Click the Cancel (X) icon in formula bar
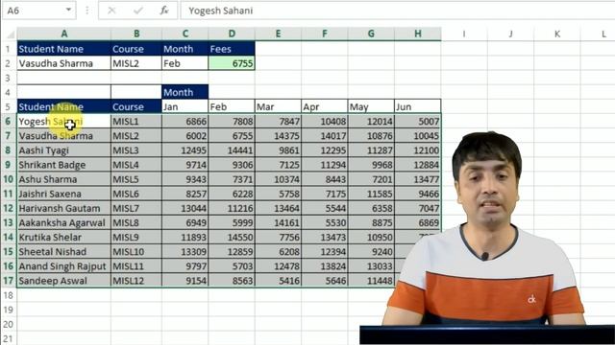615x345 pixels. coord(111,11)
